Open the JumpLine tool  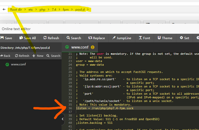[x=121, y=38]
